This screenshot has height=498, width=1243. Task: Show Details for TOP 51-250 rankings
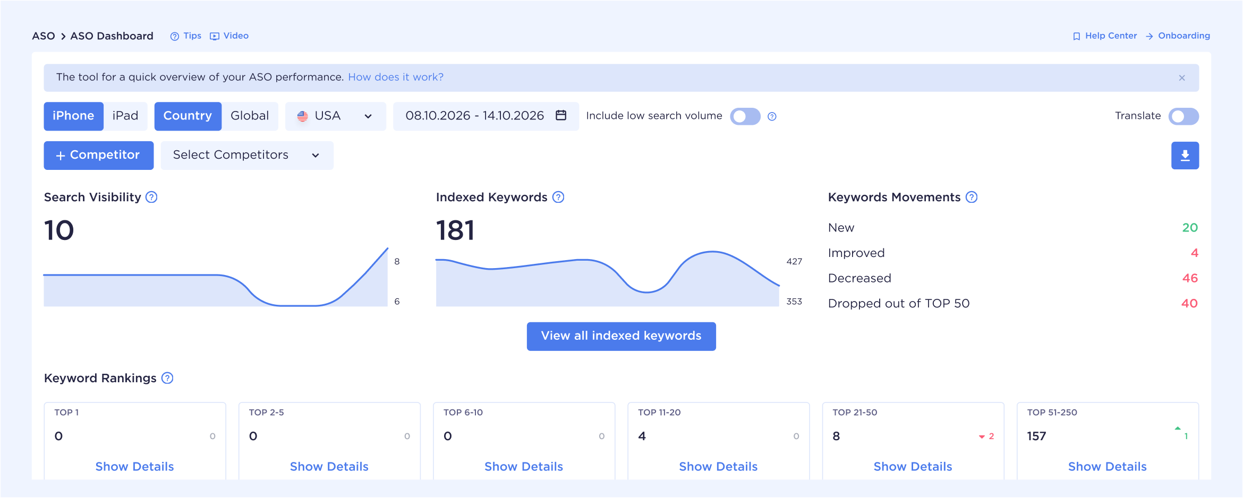(1108, 467)
